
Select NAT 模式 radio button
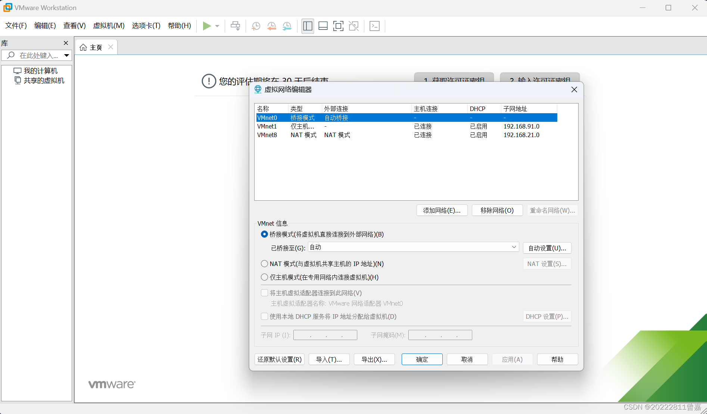pyautogui.click(x=264, y=264)
